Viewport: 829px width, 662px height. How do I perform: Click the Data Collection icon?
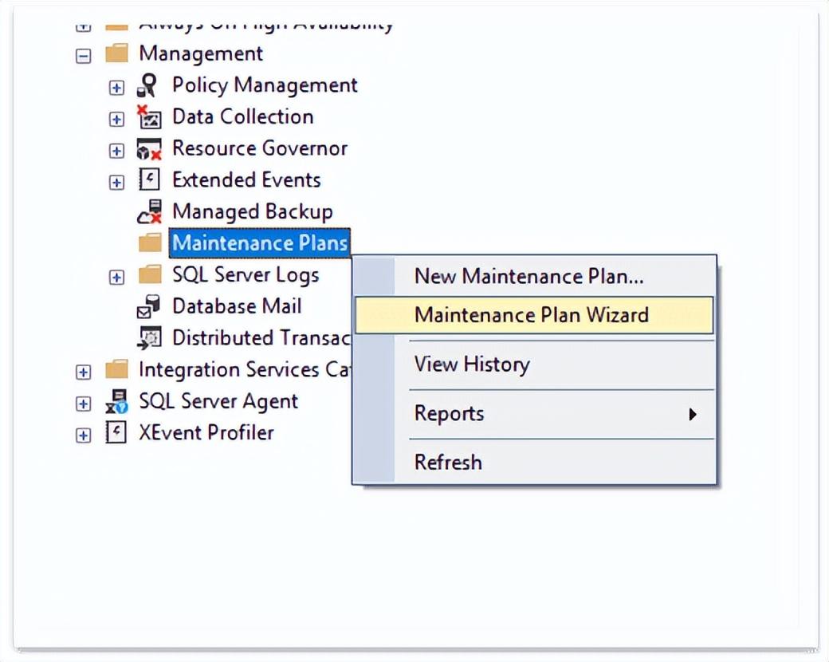coord(149,117)
